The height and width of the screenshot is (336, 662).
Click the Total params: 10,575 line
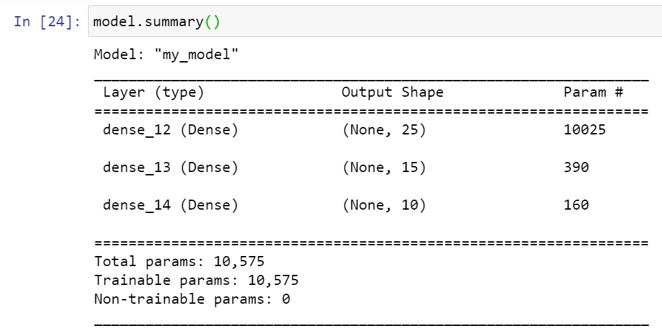(179, 261)
